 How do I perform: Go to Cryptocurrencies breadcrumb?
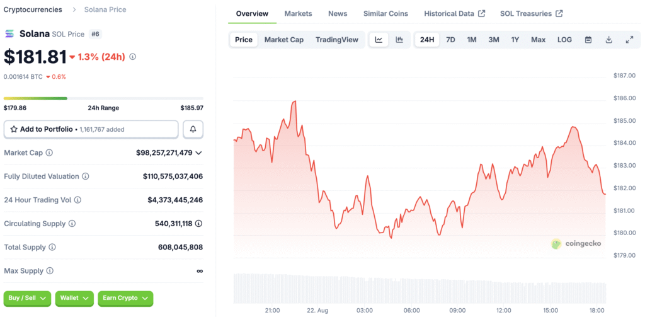coord(33,9)
